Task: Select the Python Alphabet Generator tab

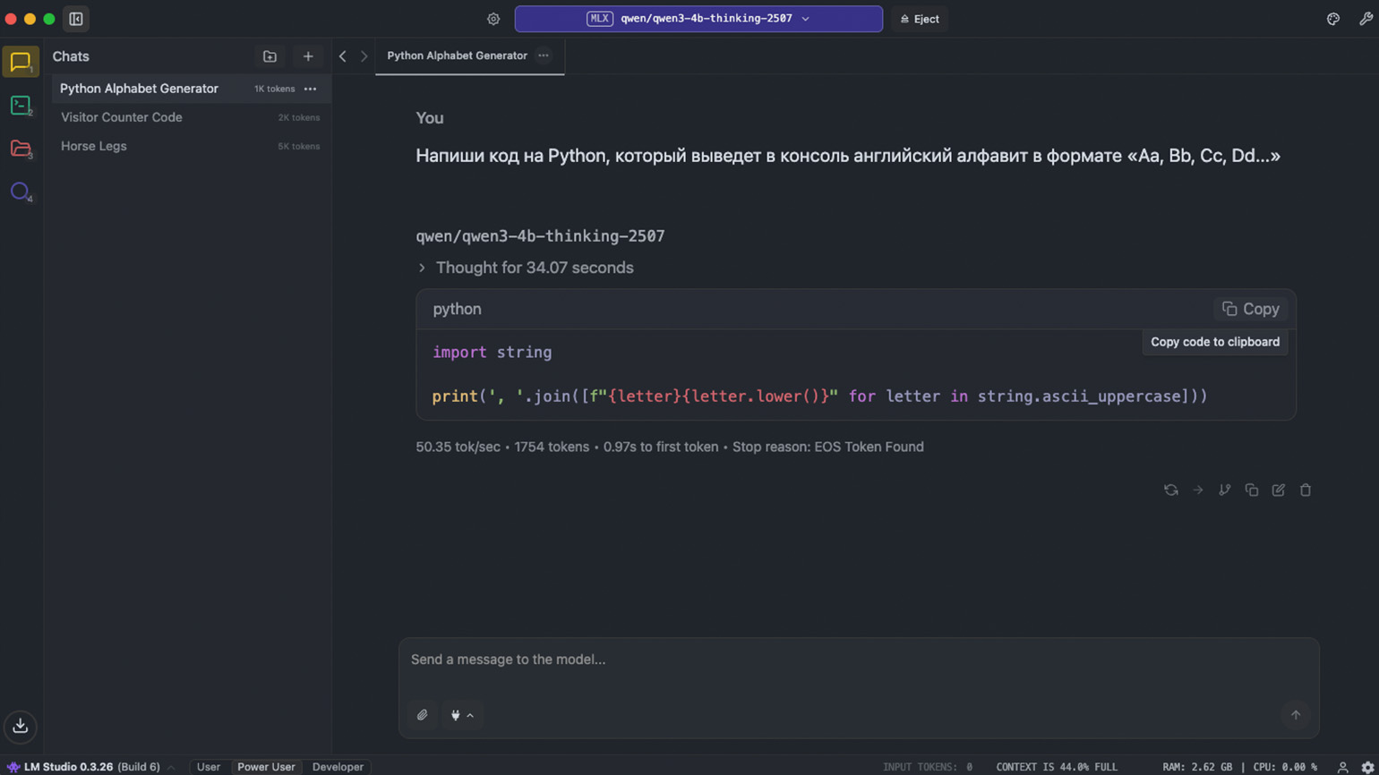Action: click(457, 55)
